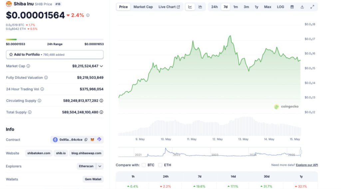Open Fully Diluted Valuation info icon
Screen dimensions: 341x189
tap(46, 78)
